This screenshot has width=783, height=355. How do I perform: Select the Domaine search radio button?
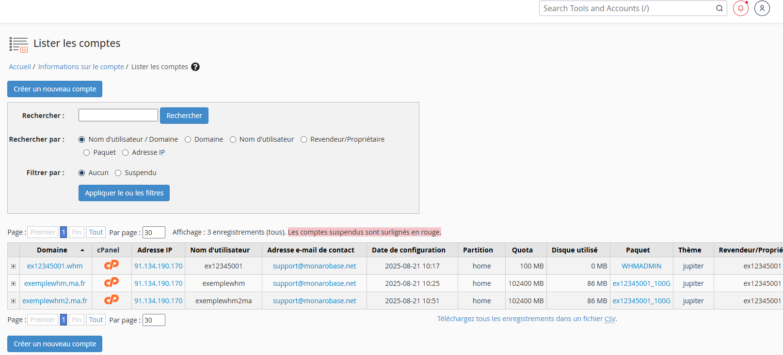pos(188,140)
